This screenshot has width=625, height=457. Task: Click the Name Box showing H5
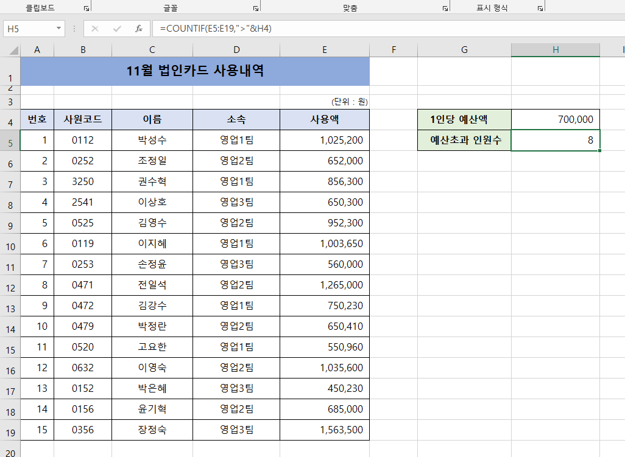(29, 29)
